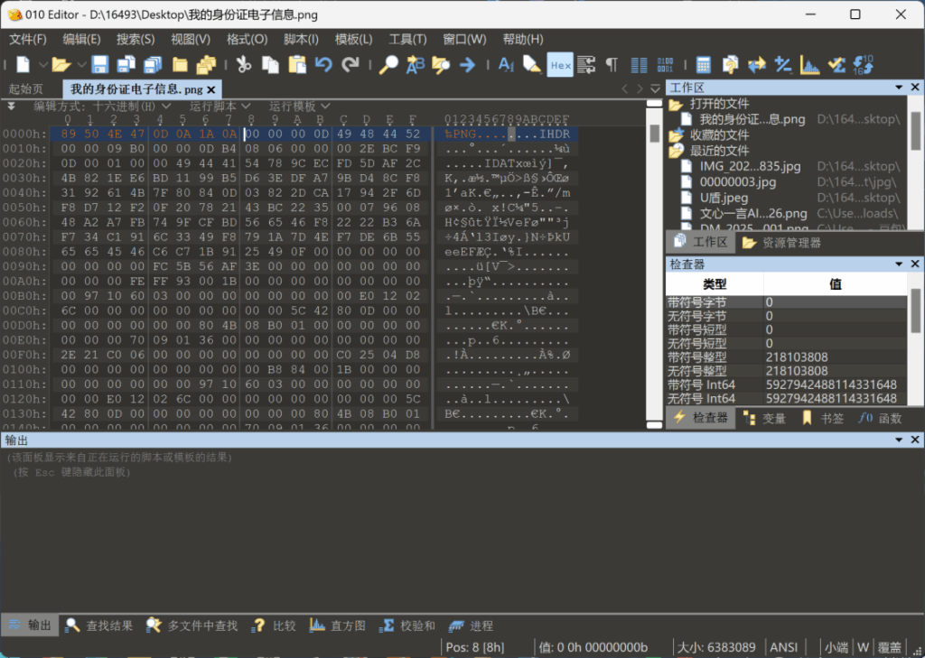Click the hex view vertical scrollbar
The width and height of the screenshot is (925, 658).
pyautogui.click(x=655, y=271)
